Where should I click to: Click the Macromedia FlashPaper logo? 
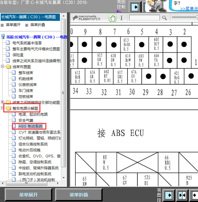pos(86,18)
